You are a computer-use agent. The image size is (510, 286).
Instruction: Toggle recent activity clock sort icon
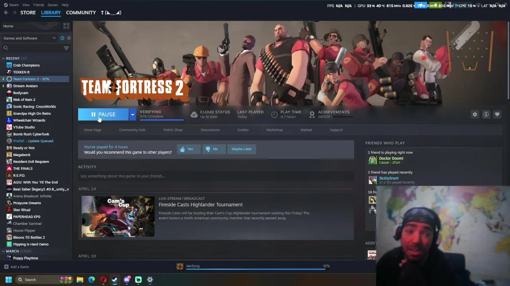(62, 38)
